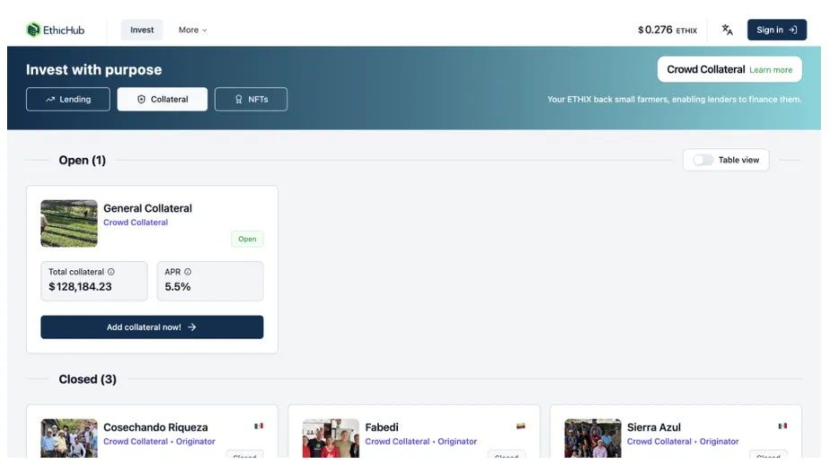This screenshot has height=472, width=830.
Task: Open the Cosechando Riqueza thumbnail
Action: point(69,438)
